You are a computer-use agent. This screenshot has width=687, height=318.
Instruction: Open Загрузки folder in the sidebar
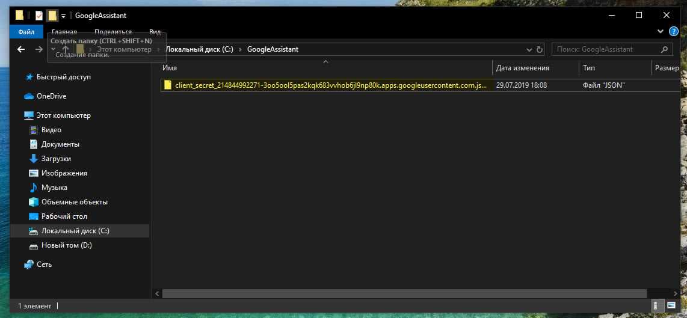pos(56,159)
